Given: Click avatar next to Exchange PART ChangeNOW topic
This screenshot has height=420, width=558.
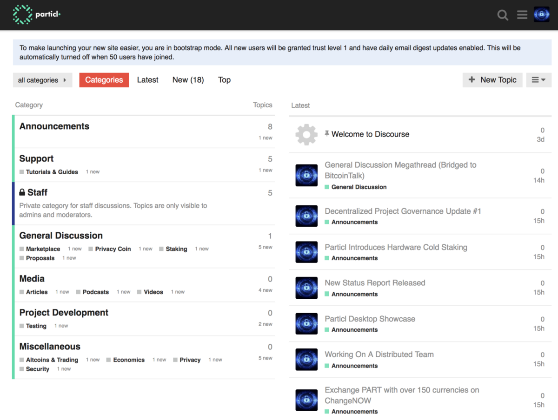Looking at the screenshot, I should pos(306,400).
